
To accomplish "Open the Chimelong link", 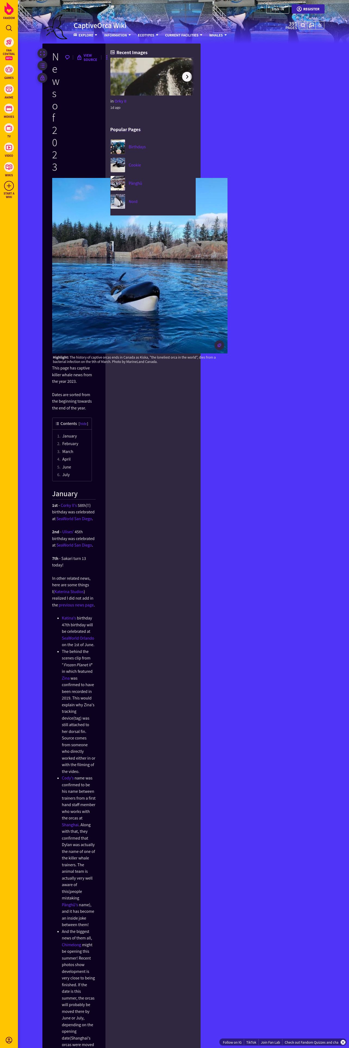I will [x=71, y=945].
